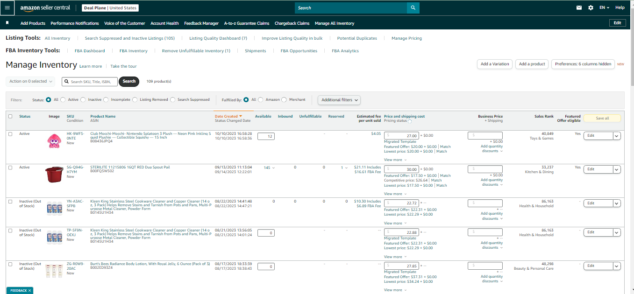Check the row for SKU HK-9WF5-0NTE

10,134
